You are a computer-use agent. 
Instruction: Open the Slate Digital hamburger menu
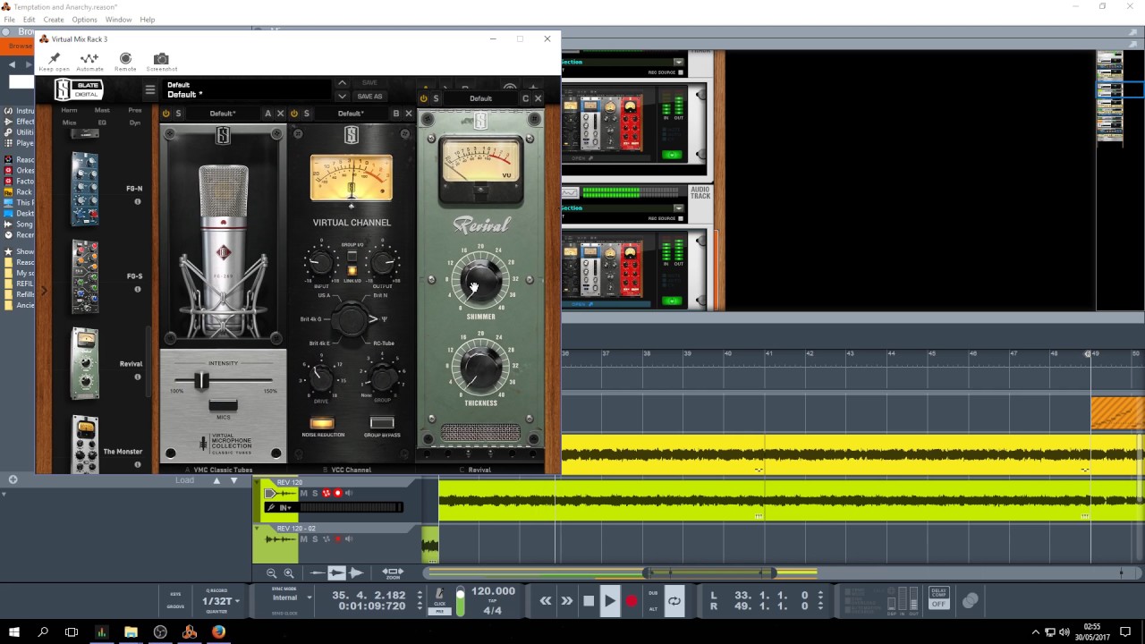150,89
